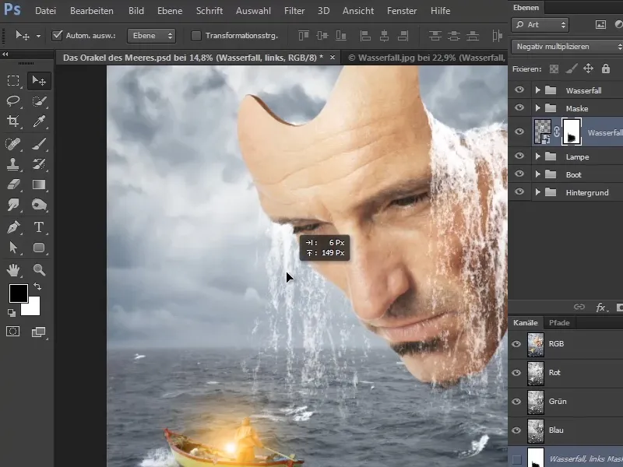Image resolution: width=623 pixels, height=467 pixels.
Task: Toggle the Autom. ausw. checkbox
Action: point(57,35)
